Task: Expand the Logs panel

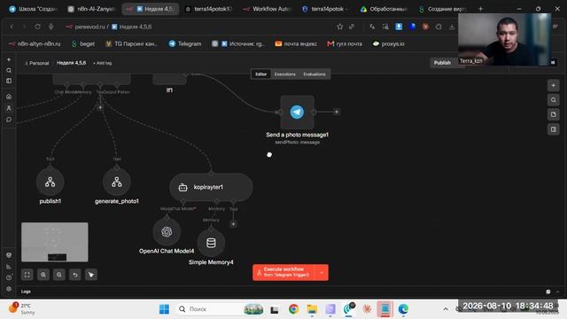Action: click(x=557, y=292)
